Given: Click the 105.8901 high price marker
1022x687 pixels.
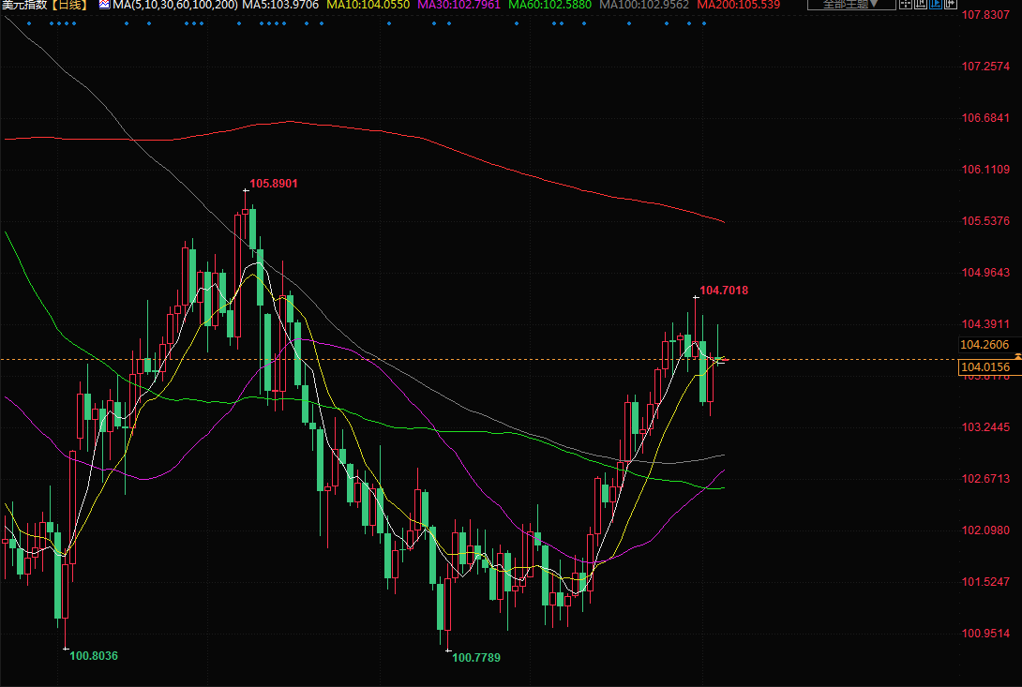Looking at the screenshot, I should coord(273,184).
